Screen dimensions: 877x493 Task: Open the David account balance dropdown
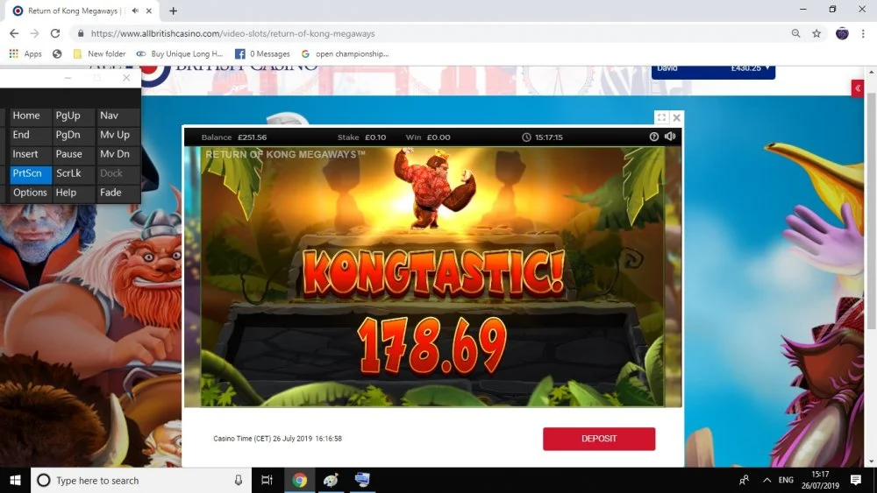(713, 70)
